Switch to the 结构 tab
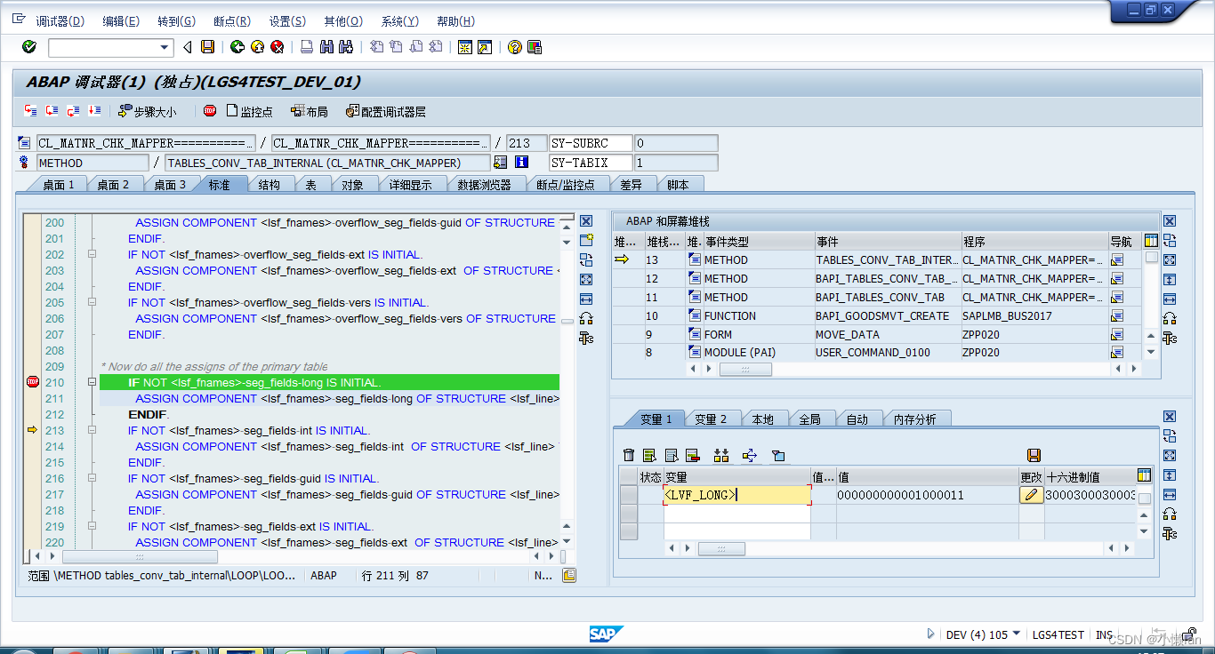This screenshot has width=1215, height=654. click(269, 185)
